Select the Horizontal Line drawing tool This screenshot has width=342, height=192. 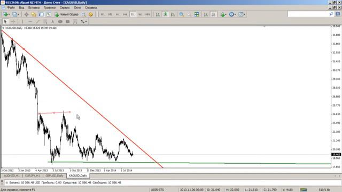tap(30, 21)
